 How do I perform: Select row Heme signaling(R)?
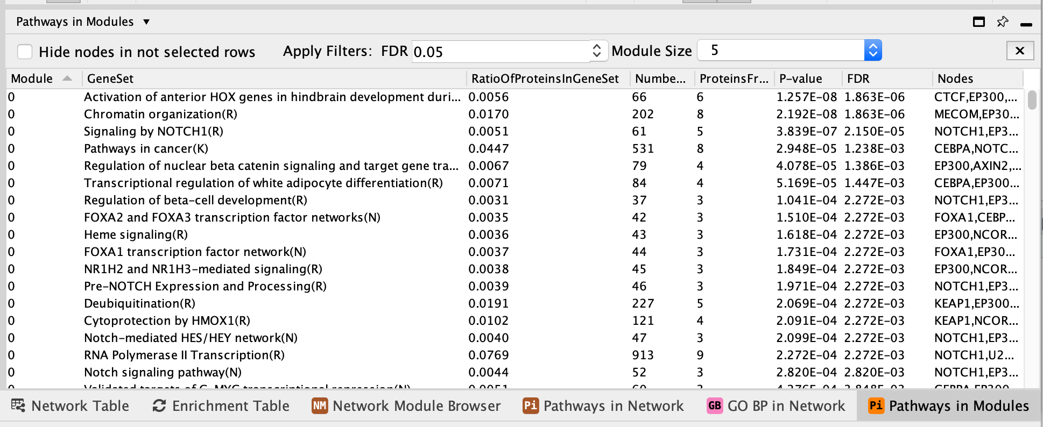coord(515,234)
